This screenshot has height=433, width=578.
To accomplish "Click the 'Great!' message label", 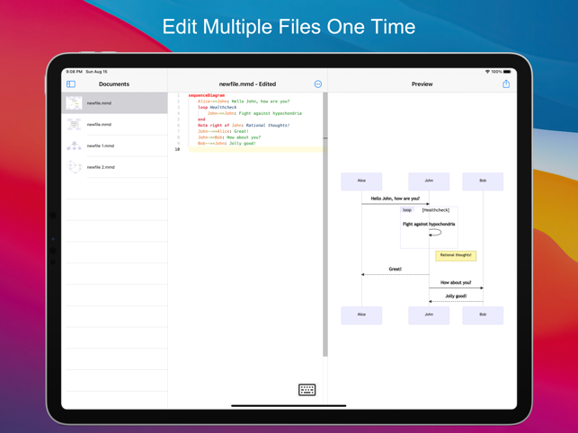I will pos(396,269).
